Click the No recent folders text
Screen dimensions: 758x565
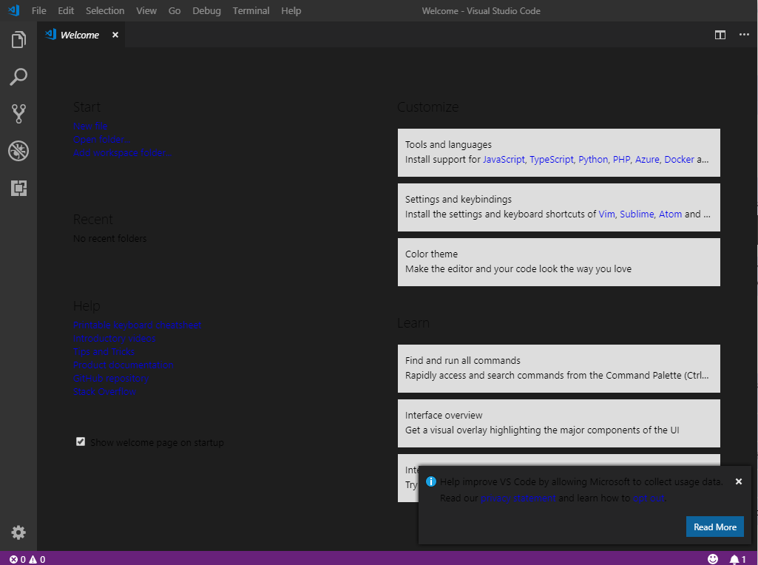tap(109, 238)
